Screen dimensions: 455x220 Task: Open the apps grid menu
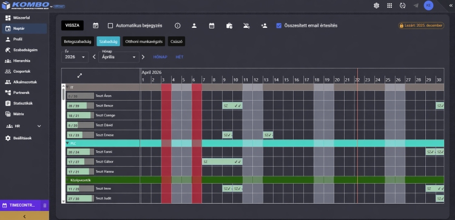[389, 5]
